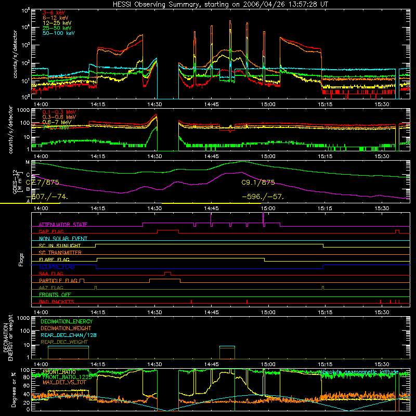
Task: Select the GAP_FLAG label
Action: pos(51,231)
